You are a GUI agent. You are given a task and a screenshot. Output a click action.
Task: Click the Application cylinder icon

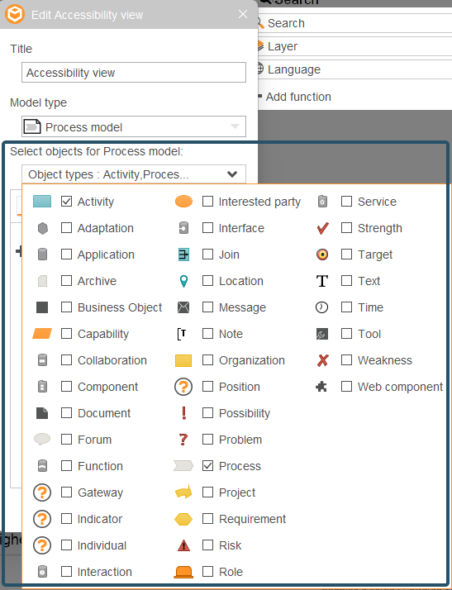coord(42,255)
